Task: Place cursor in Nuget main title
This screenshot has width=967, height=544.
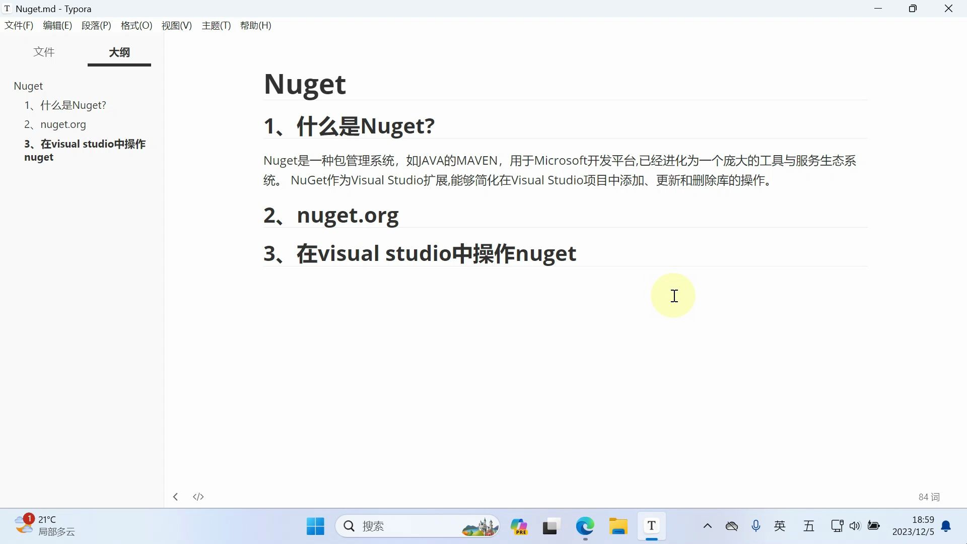Action: [305, 84]
